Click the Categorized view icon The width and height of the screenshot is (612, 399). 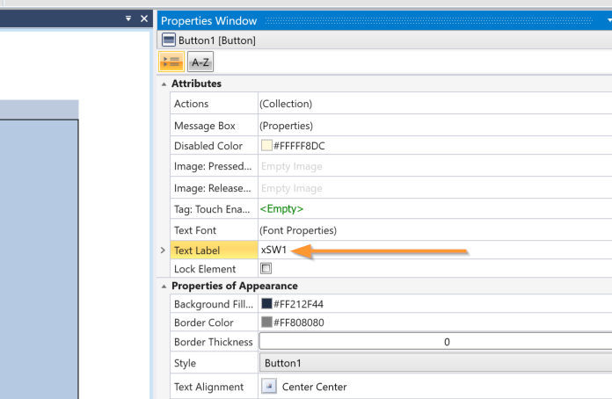(x=171, y=62)
